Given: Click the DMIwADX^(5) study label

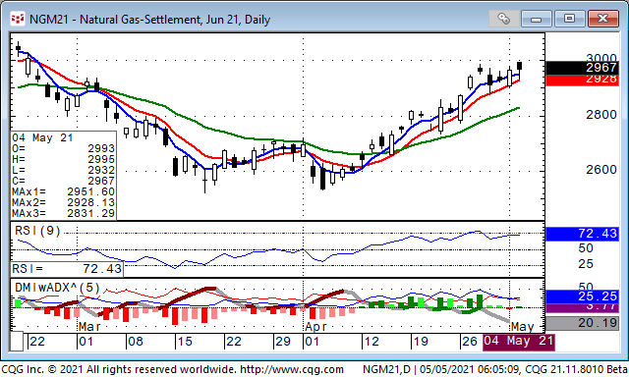Looking at the screenshot, I should [x=57, y=288].
